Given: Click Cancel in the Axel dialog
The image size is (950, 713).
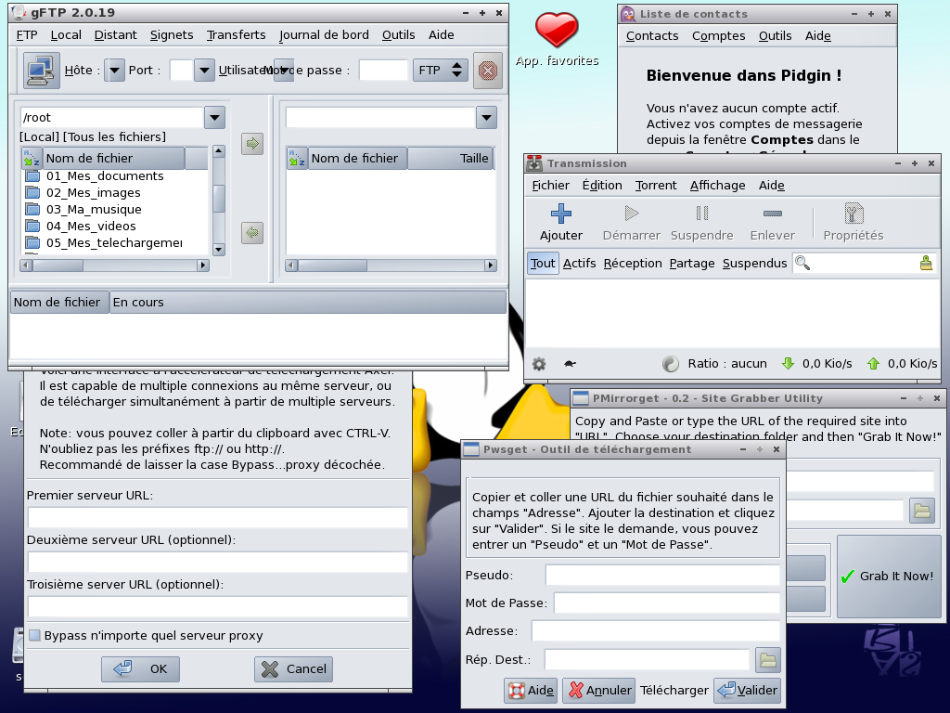Looking at the screenshot, I should 293,669.
